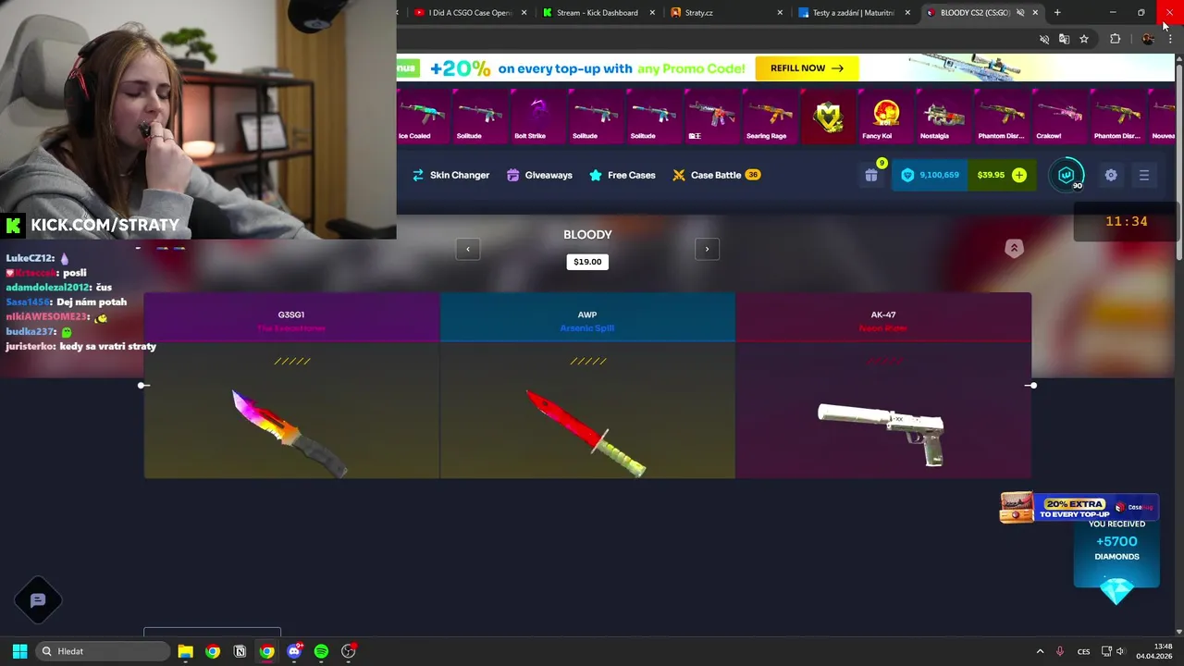
Task: Click the 20% EXTRA top-up banner
Action: 1079,508
